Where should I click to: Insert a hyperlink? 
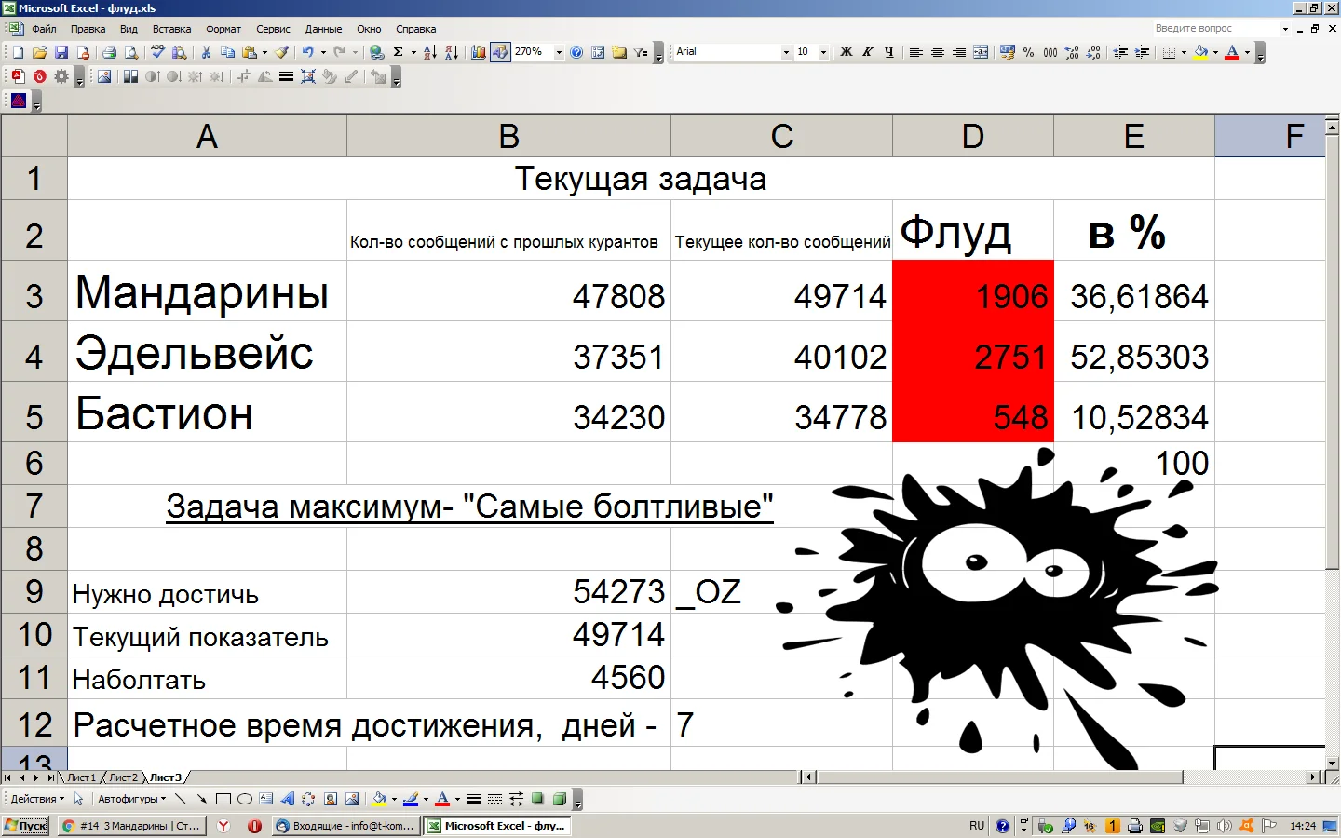(x=376, y=52)
